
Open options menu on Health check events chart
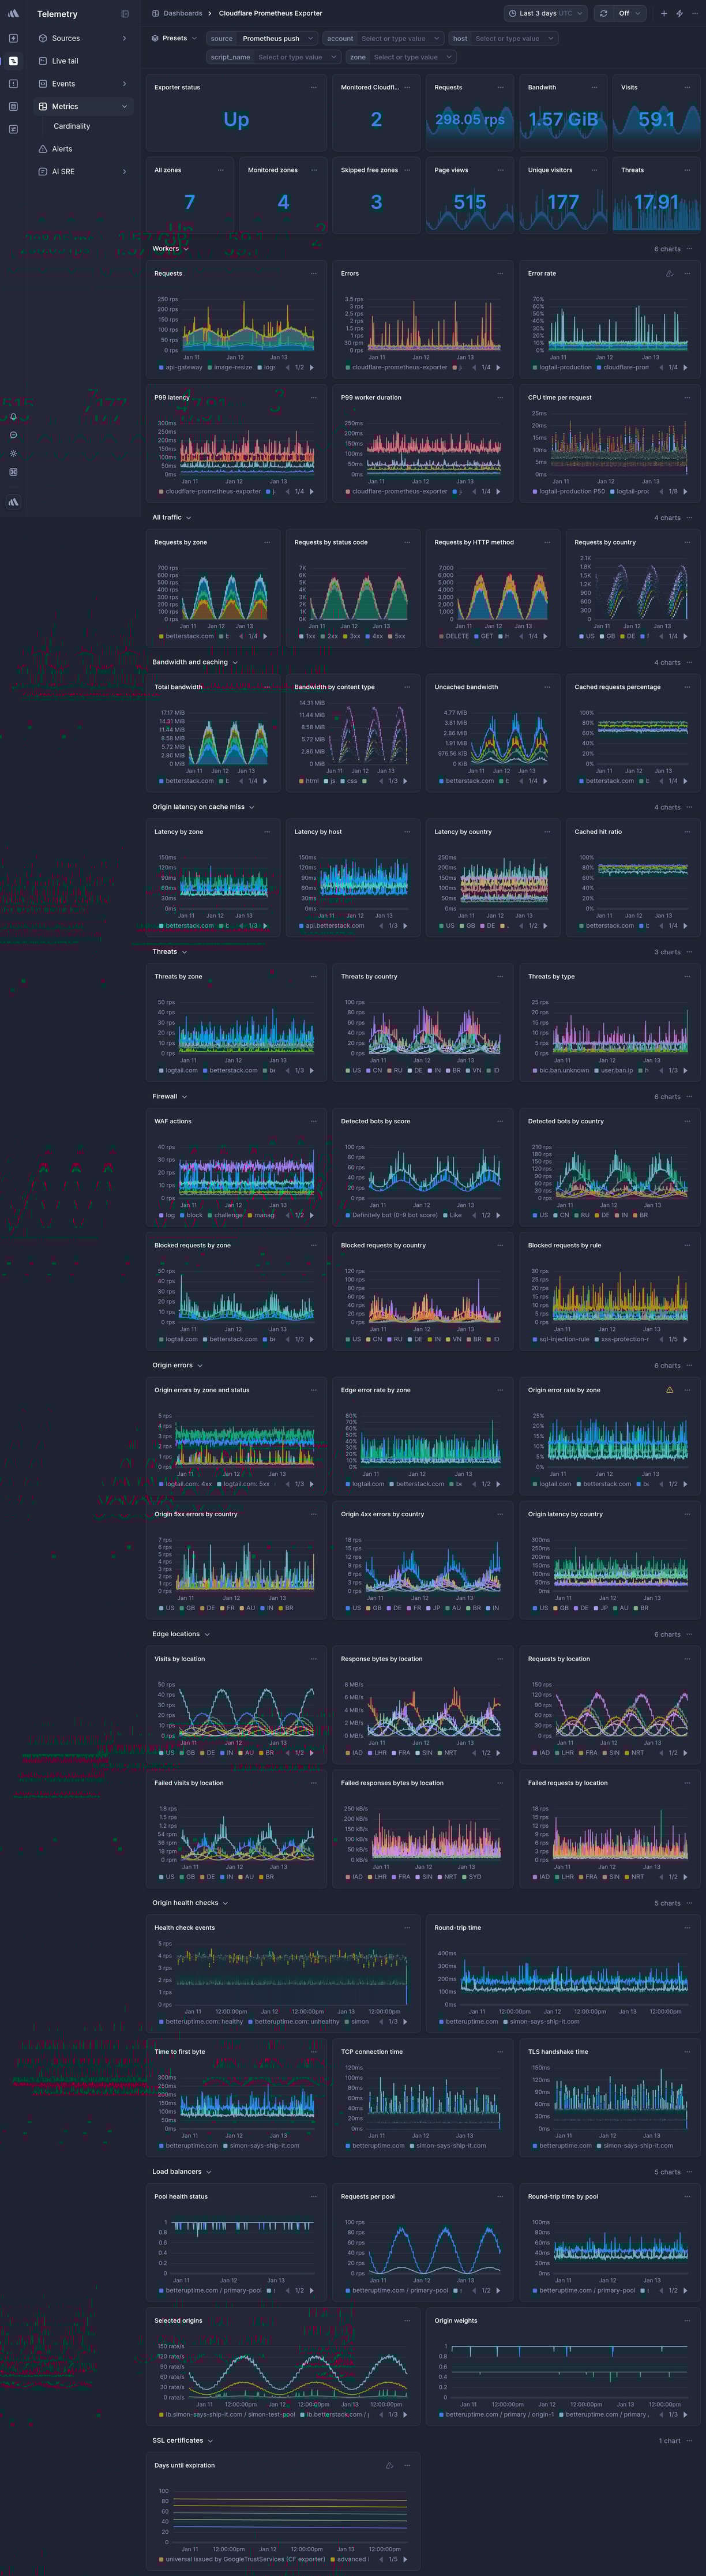coord(407,1927)
